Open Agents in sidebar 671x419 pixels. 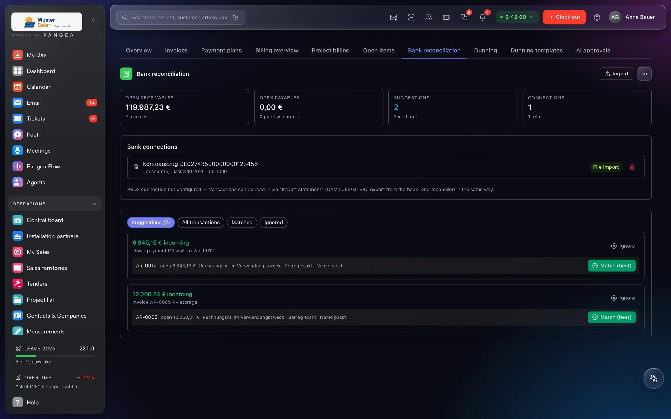[x=55, y=182]
